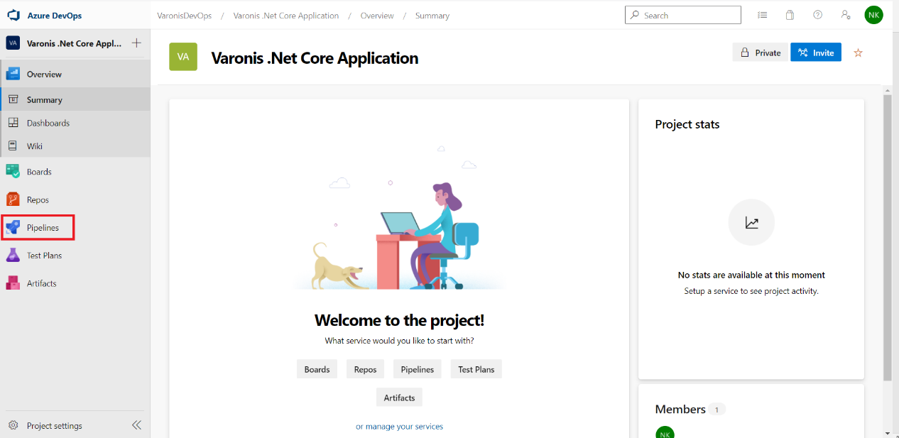Screen dimensions: 899x438
Task: Open Test Plans from the sidebar
Action: click(43, 255)
